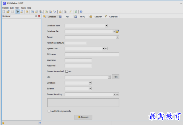The height and width of the screenshot is (125, 183).
Task: Close the Database side panel with red X
Action: tap(39, 16)
